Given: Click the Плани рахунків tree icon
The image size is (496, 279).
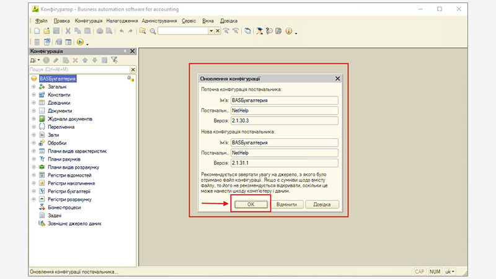Looking at the screenshot, I should pos(42,159).
